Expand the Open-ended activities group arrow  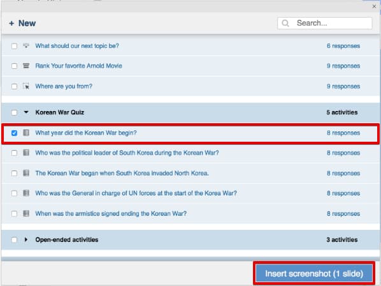25,239
